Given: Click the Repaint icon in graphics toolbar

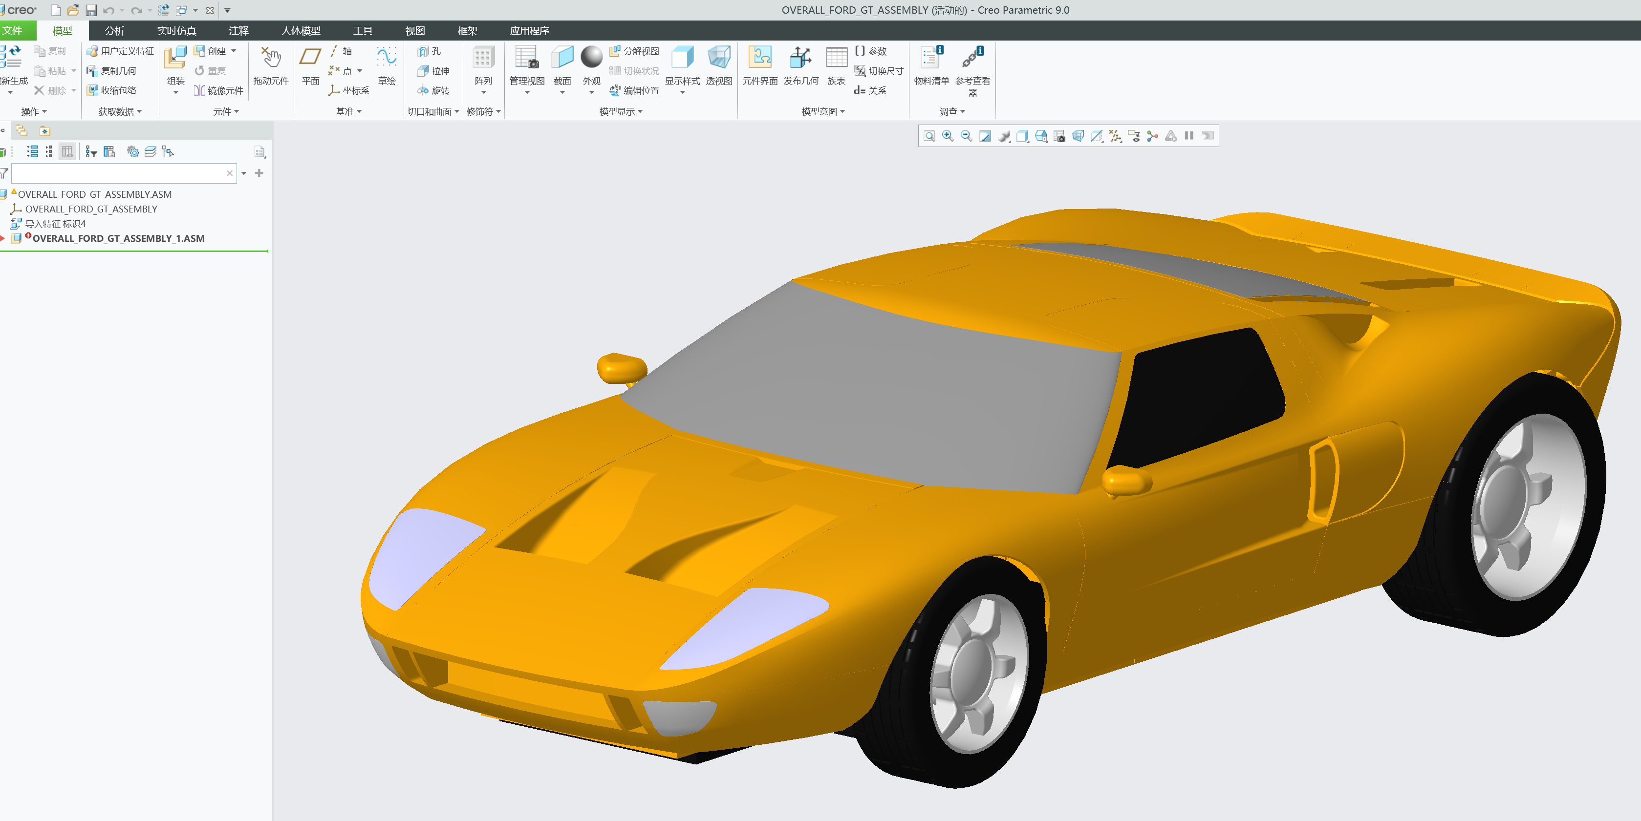Looking at the screenshot, I should pyautogui.click(x=985, y=136).
